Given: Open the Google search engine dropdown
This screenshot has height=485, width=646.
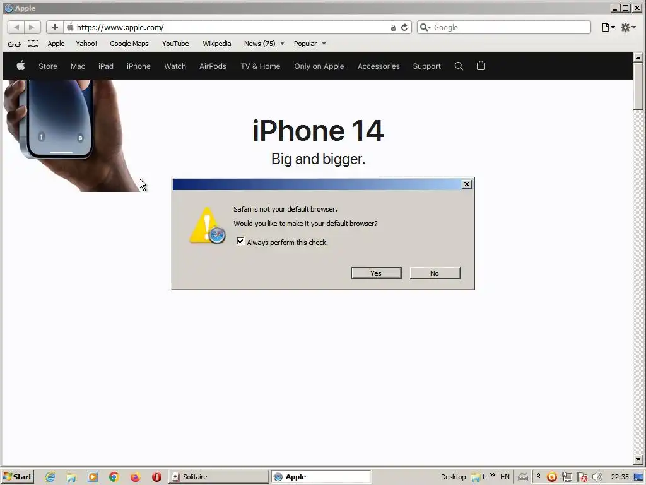Looking at the screenshot, I should (425, 27).
